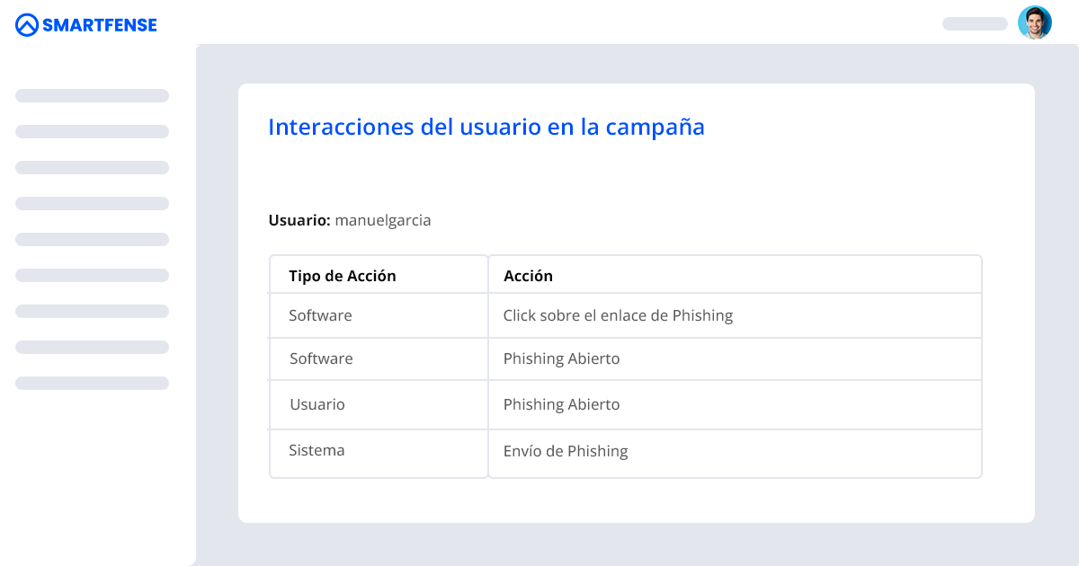
Task: Click the Phishing Abierto cell in Usuario row
Action: (x=735, y=404)
